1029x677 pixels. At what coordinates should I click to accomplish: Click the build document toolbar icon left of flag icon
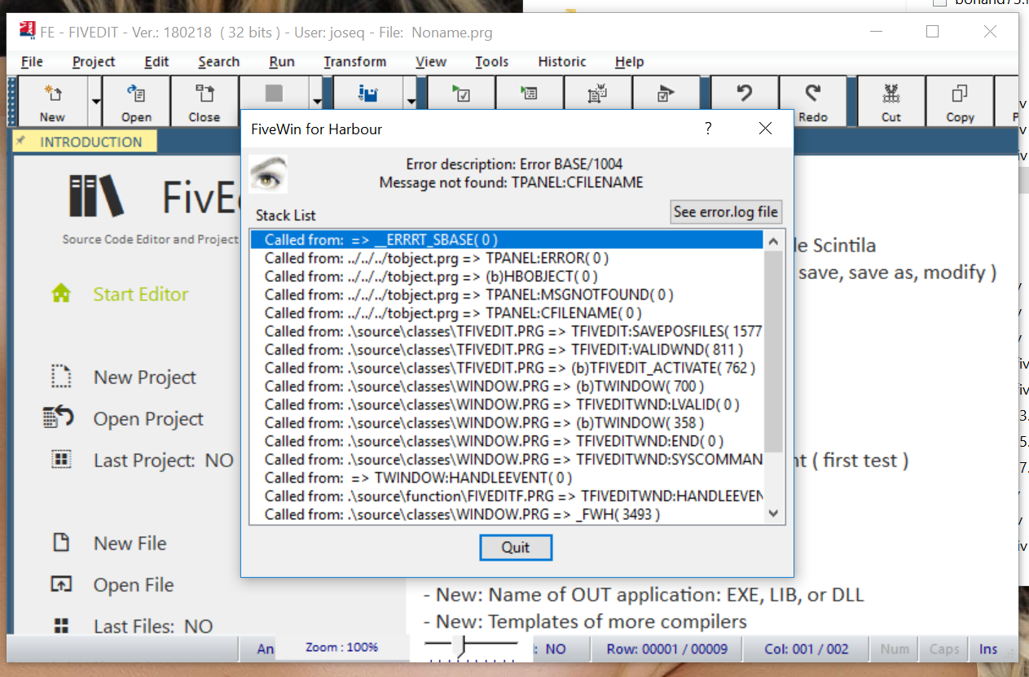pyautogui.click(x=598, y=93)
